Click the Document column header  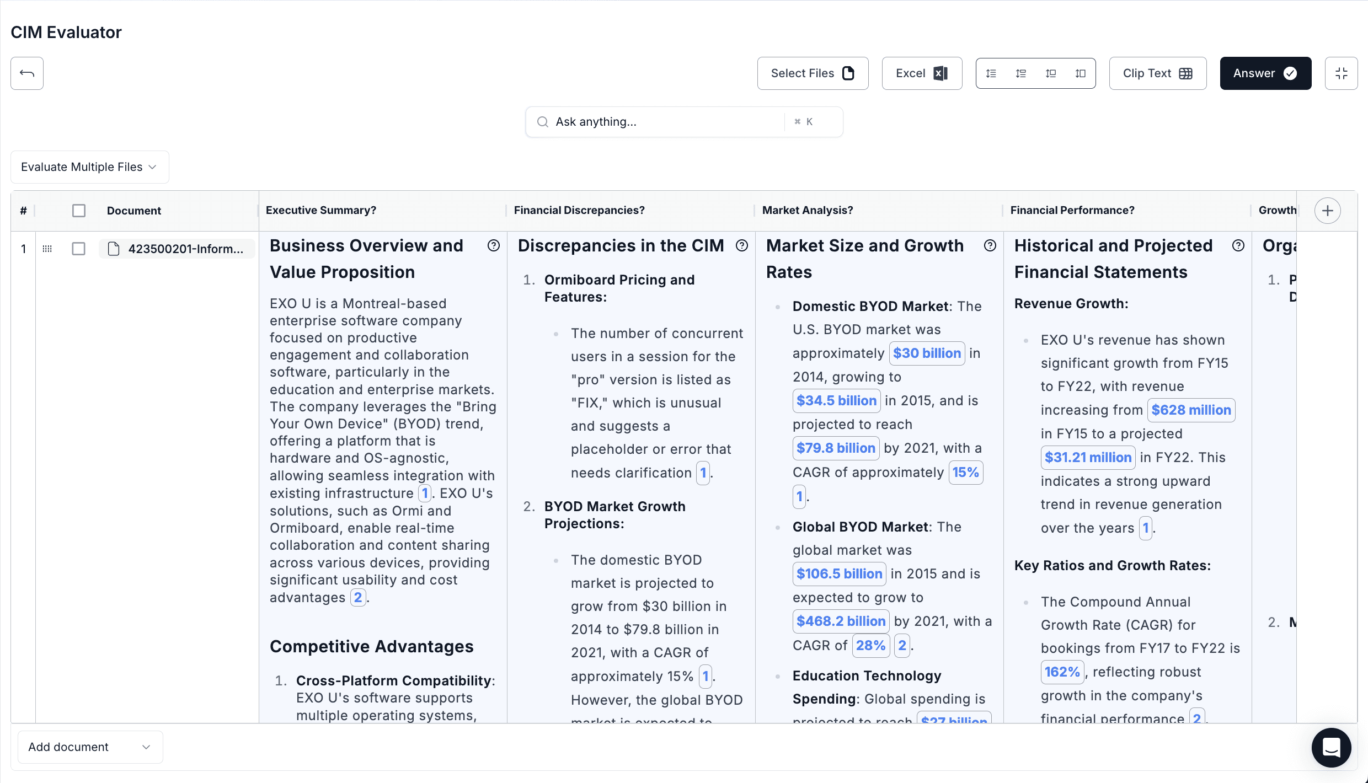click(x=134, y=211)
